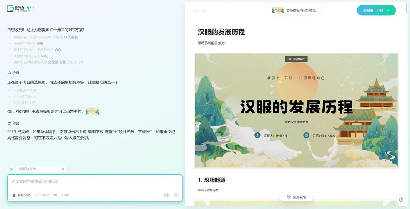Click 切换版式 to switch slide layout
Screen dimensions: 410x209
click(x=296, y=59)
